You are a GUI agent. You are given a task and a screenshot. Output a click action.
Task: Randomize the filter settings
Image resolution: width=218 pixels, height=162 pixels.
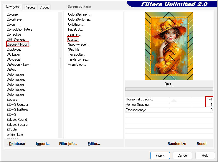(x=177, y=144)
